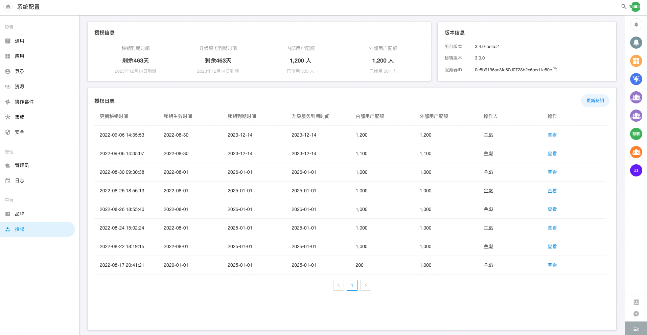Image resolution: width=647 pixels, height=335 pixels.
Task: Copy the server ID with copy icon
Action: [555, 70]
